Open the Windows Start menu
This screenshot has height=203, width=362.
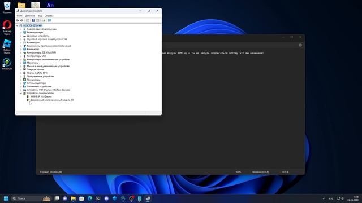(6, 198)
